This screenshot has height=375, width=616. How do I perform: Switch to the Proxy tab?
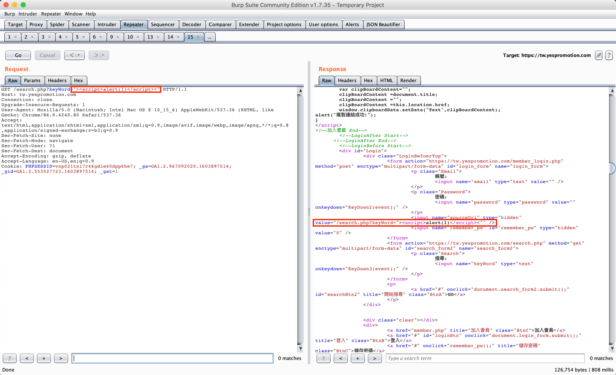36,24
